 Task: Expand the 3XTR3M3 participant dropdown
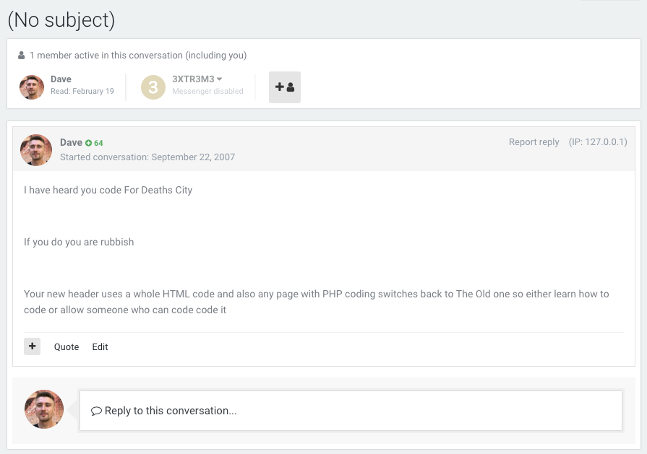coord(219,79)
